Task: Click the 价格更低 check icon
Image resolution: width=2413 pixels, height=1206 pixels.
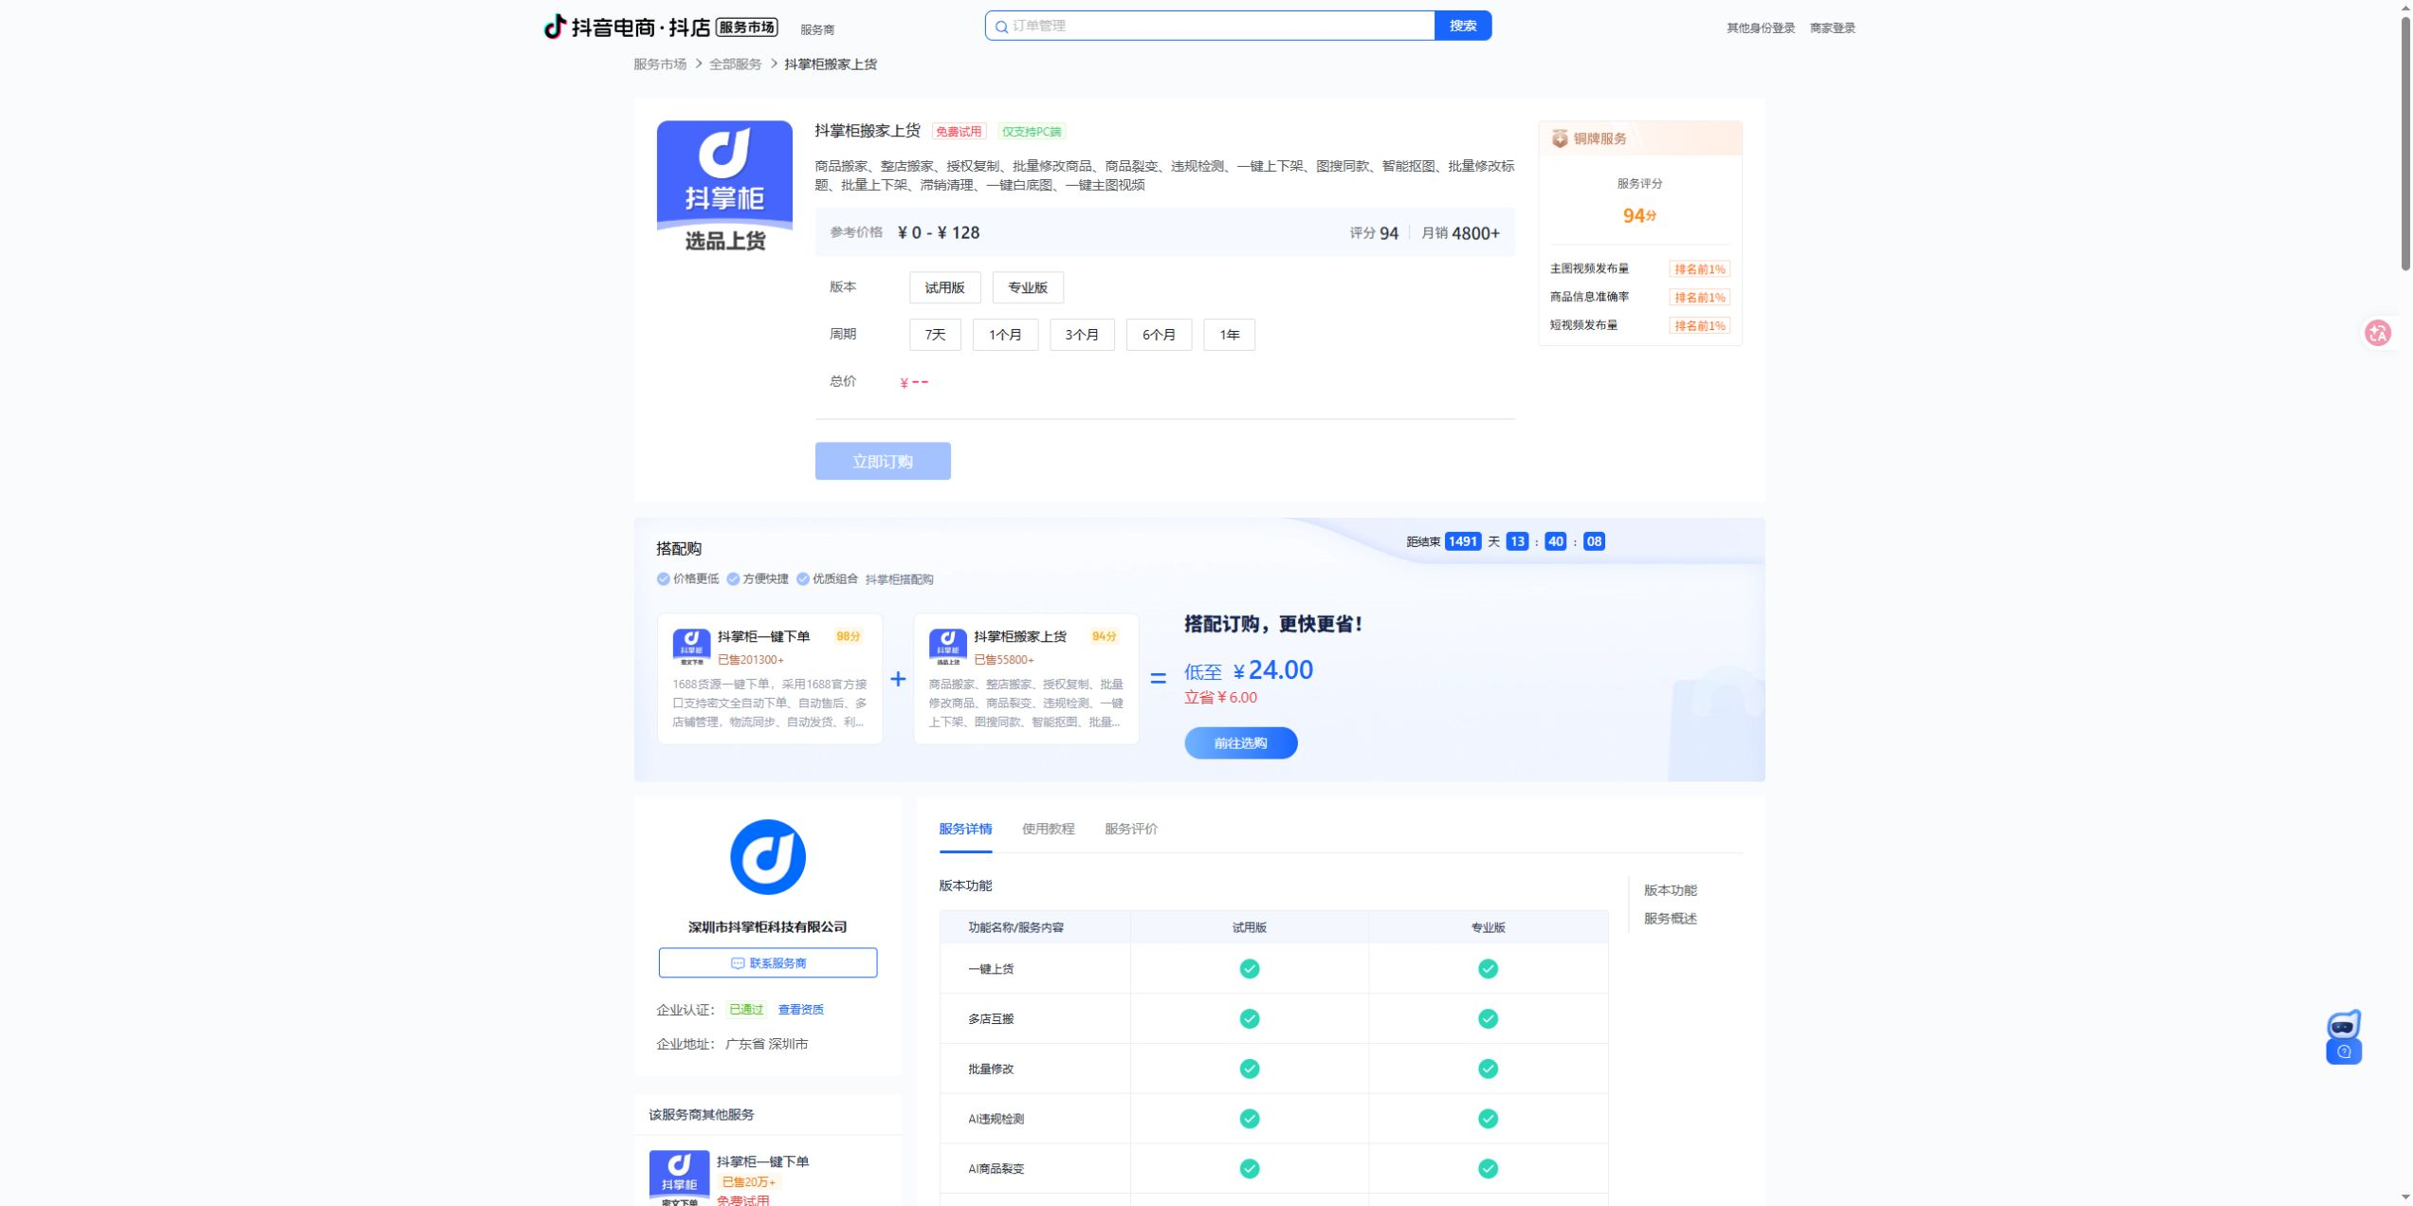Action: [x=663, y=579]
